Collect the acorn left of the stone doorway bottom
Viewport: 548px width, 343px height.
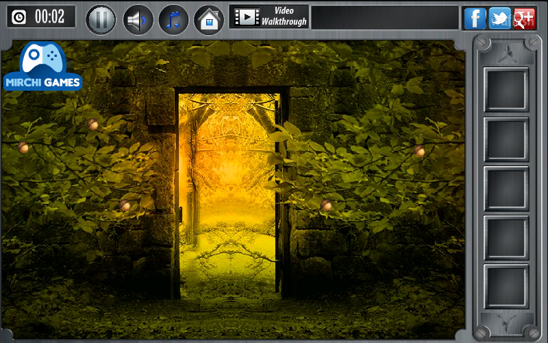[125, 205]
